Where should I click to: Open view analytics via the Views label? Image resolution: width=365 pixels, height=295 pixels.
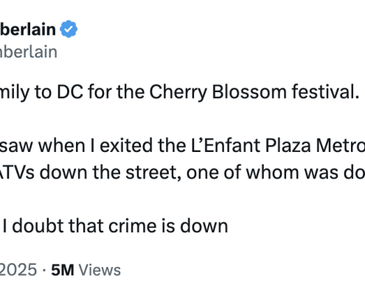pyautogui.click(x=100, y=270)
